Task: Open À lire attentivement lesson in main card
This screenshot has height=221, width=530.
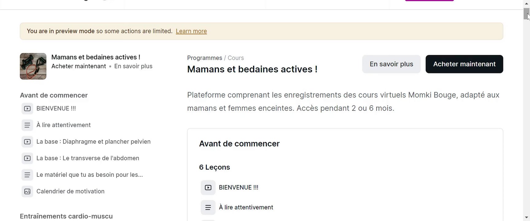Action: point(246,207)
